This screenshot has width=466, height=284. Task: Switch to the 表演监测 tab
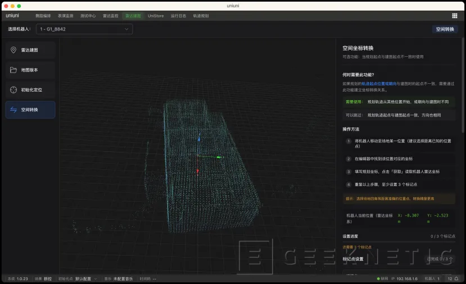click(x=65, y=16)
